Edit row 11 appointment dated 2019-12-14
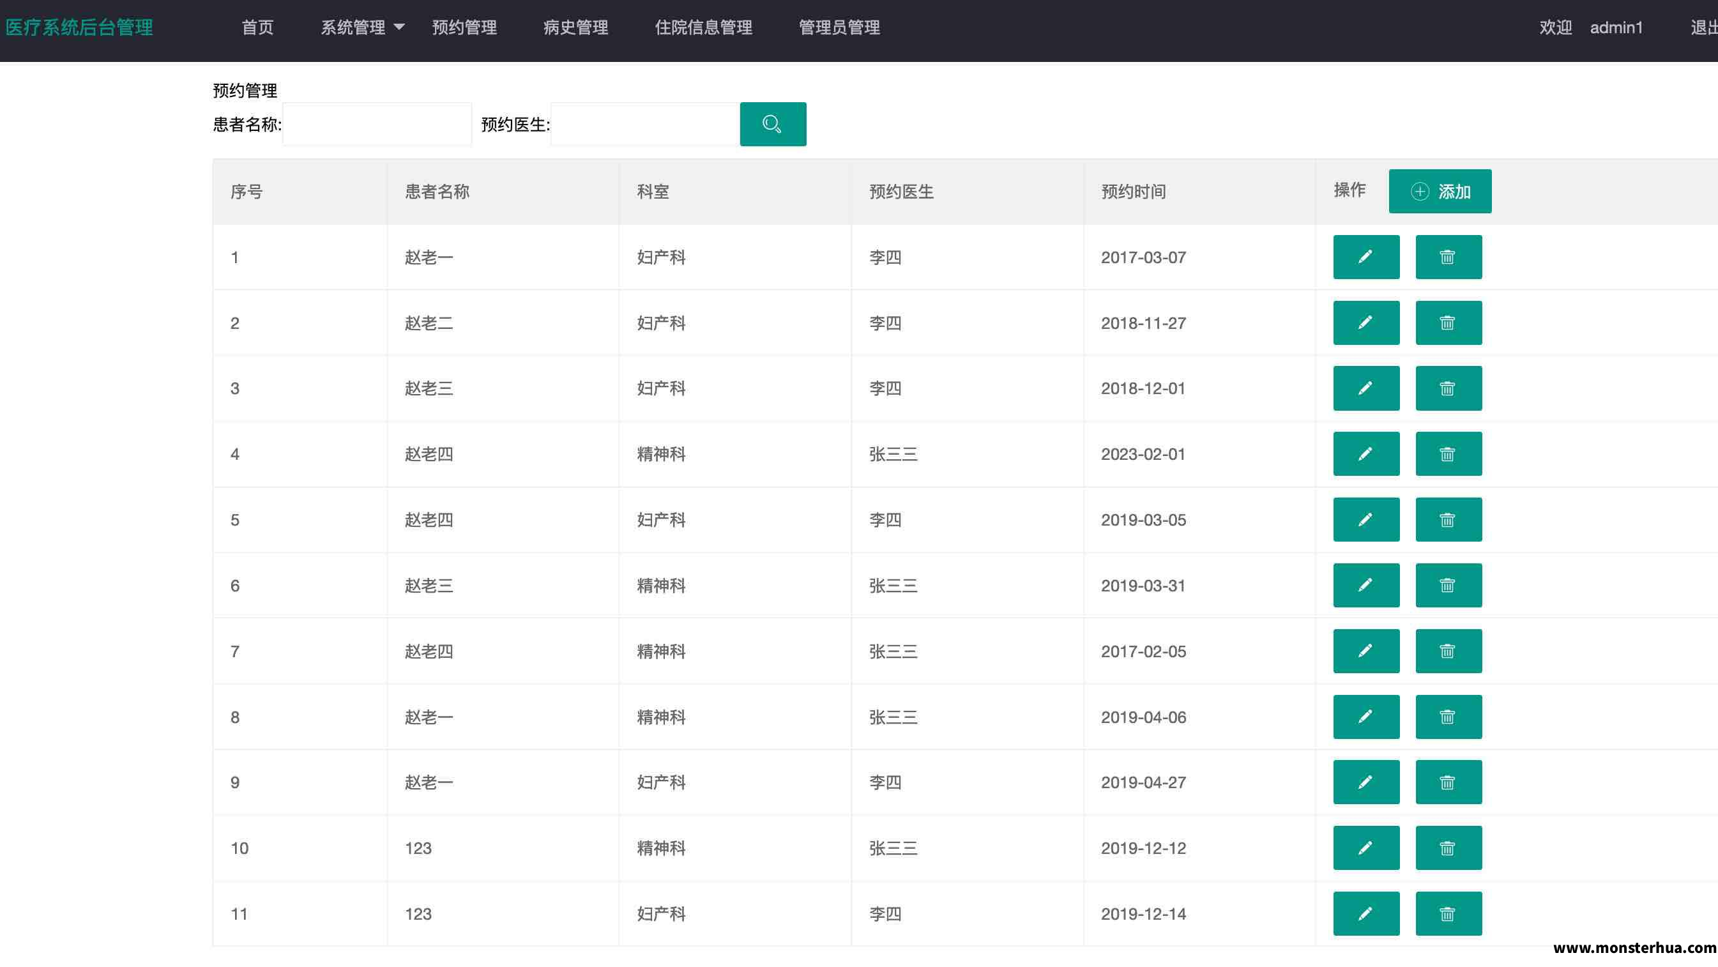Image resolution: width=1718 pixels, height=967 pixels. pyautogui.click(x=1366, y=913)
